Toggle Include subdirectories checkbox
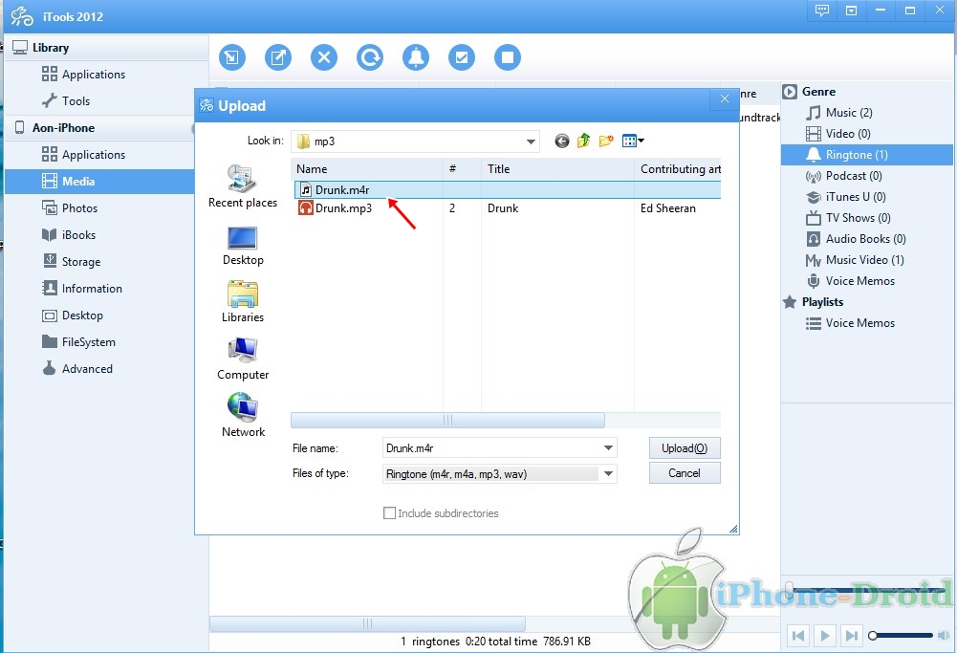The width and height of the screenshot is (957, 653). [x=389, y=513]
